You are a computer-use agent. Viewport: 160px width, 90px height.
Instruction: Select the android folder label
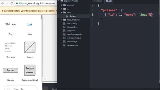click(70, 5)
